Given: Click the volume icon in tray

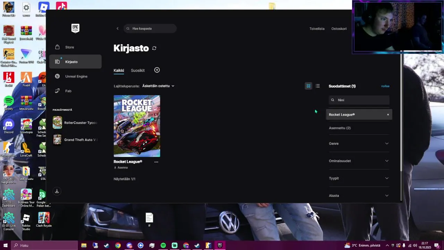Looking at the screenshot, I should point(415,245).
